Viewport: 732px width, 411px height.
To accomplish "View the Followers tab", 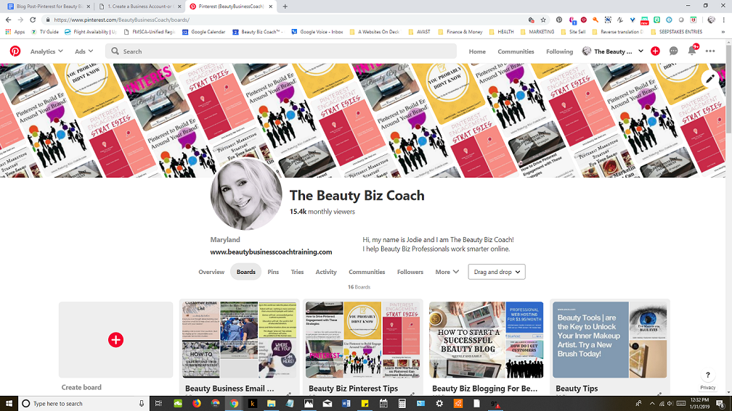I will tap(410, 272).
